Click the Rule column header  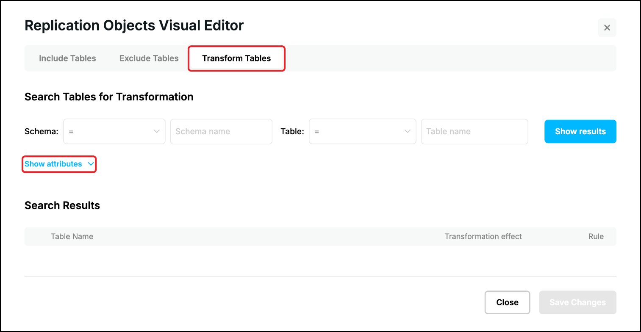coord(596,236)
